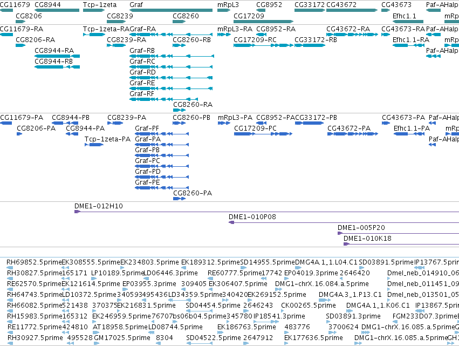Select the CG8260-PA protein label
Screen dimensions: 459x346
[x=193, y=193]
